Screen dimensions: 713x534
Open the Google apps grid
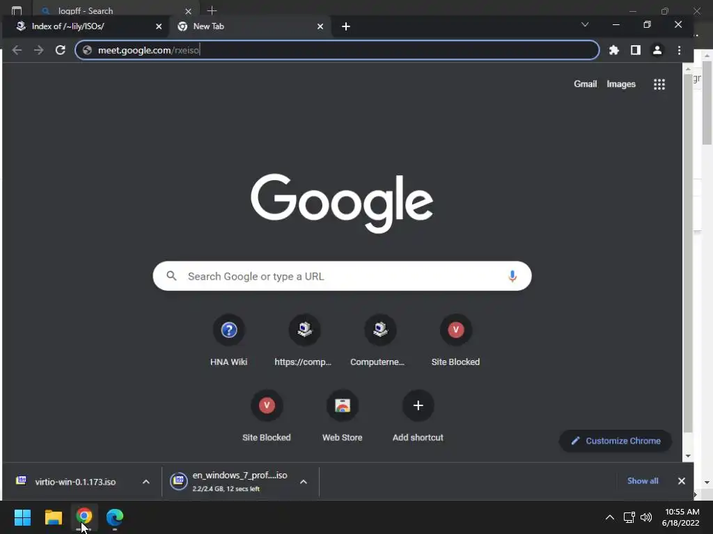[659, 84]
